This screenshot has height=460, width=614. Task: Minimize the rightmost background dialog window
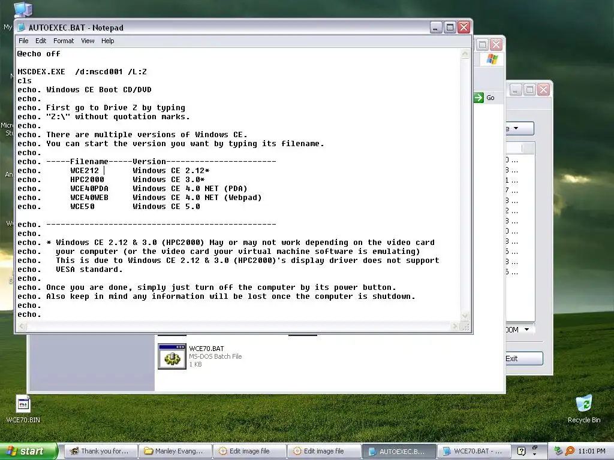[515, 90]
